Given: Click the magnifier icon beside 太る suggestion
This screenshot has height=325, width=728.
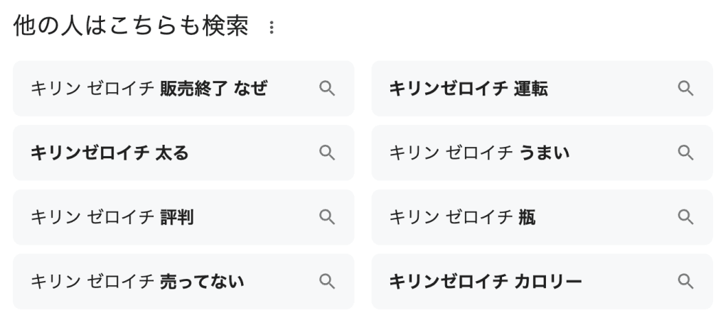Looking at the screenshot, I should coord(327,153).
